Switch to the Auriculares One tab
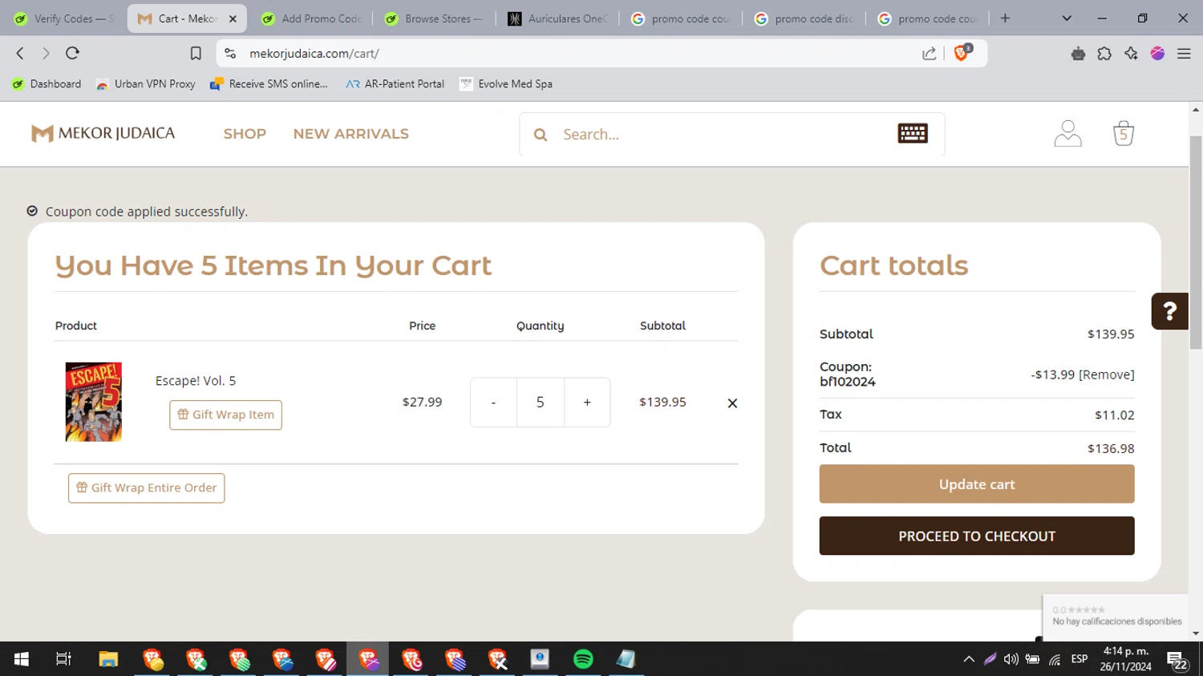Image resolution: width=1203 pixels, height=676 pixels. (x=558, y=18)
